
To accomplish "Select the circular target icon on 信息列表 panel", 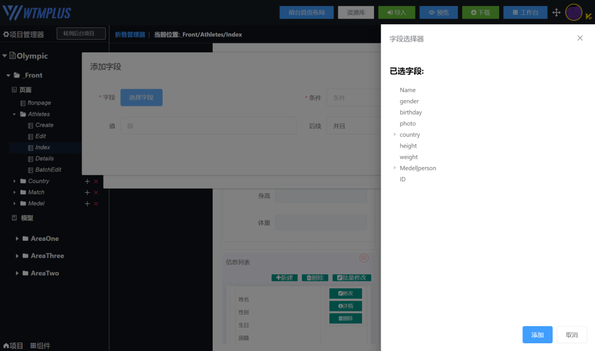I will click(364, 257).
